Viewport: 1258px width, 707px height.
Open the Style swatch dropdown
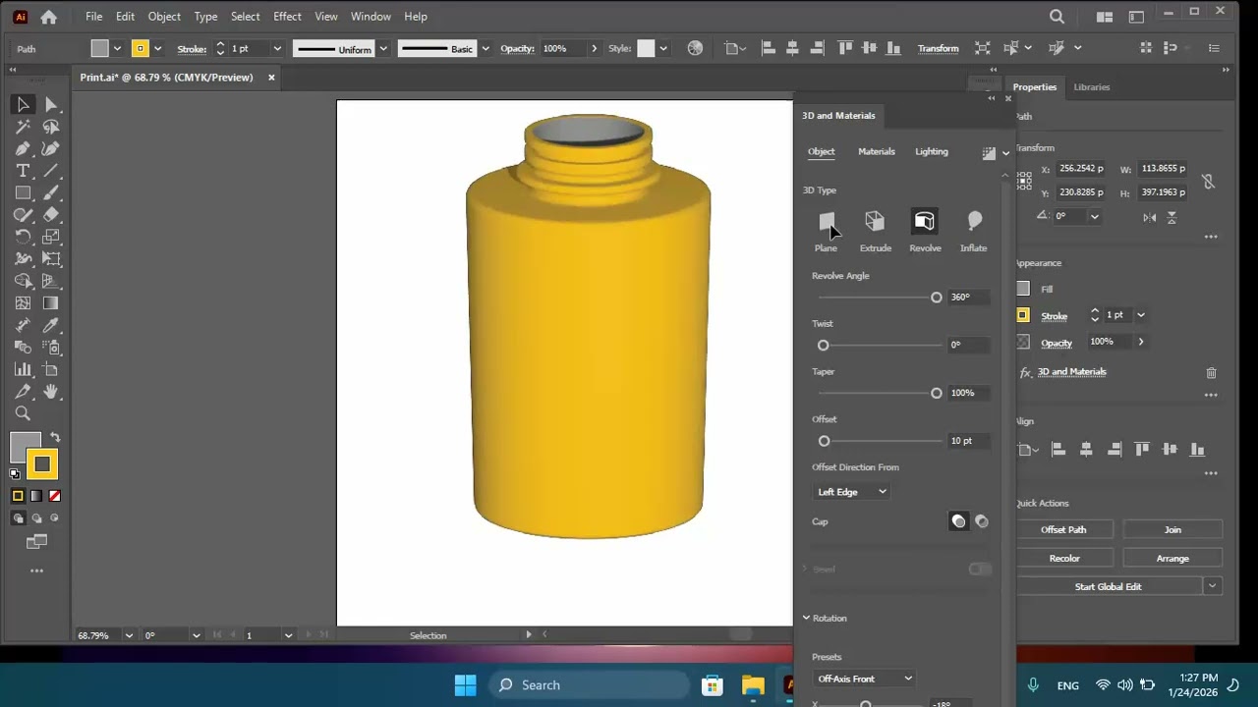(x=663, y=48)
